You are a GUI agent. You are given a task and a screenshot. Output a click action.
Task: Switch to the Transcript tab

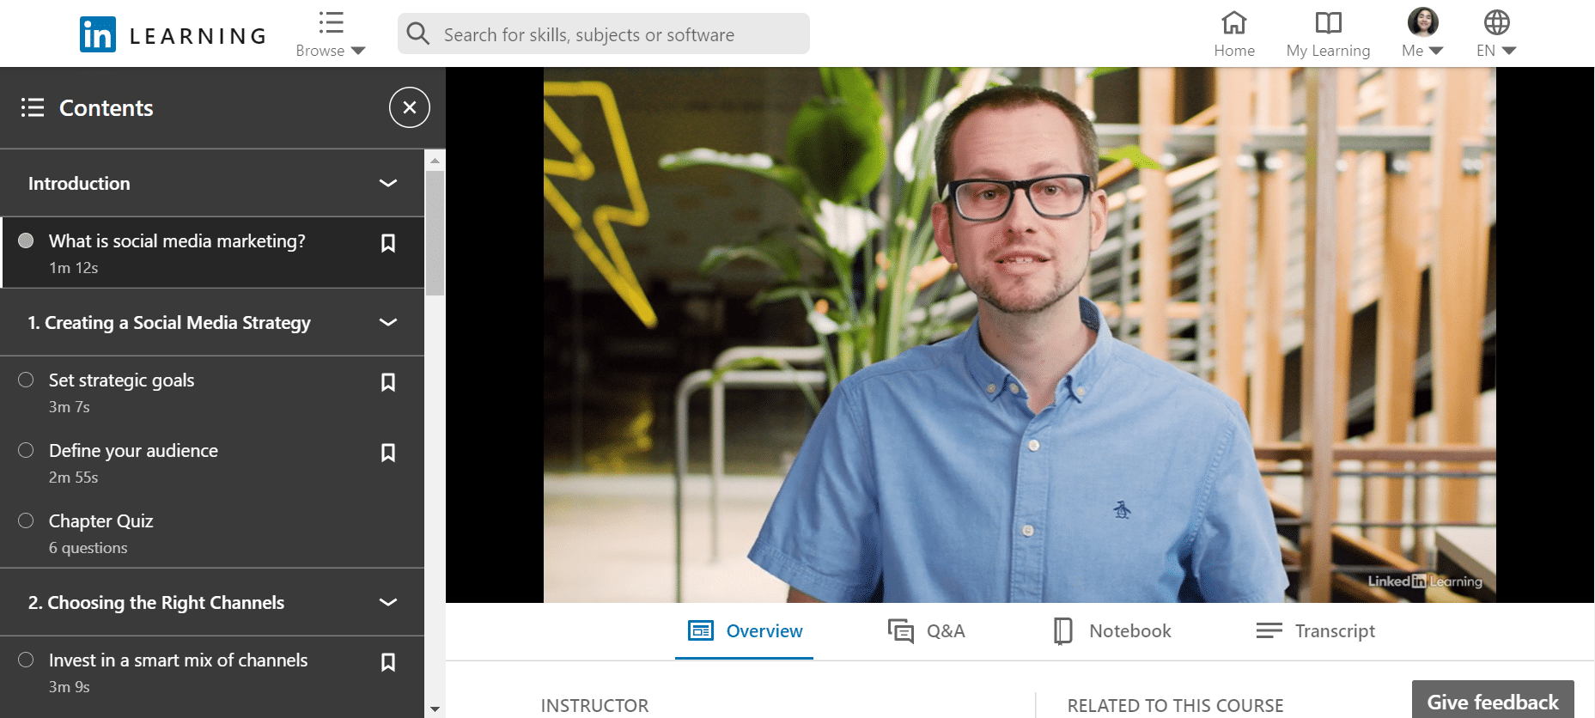[x=1315, y=631]
